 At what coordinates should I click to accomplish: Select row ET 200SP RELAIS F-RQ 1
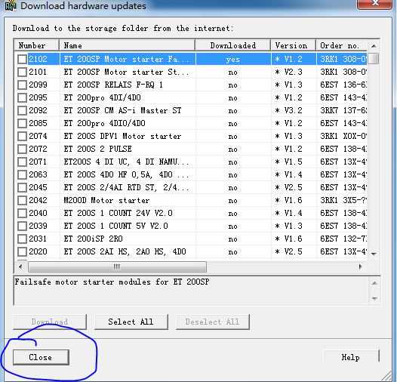(x=190, y=85)
